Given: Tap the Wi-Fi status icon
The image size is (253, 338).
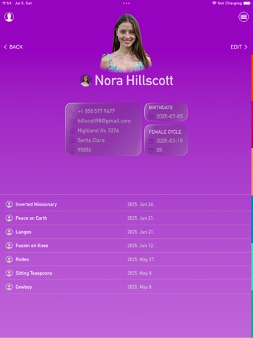Looking at the screenshot, I should (x=214, y=4).
